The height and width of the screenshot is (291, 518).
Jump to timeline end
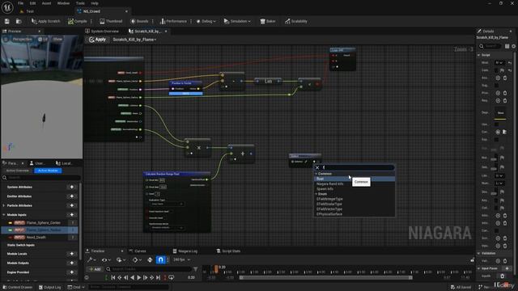click(158, 278)
